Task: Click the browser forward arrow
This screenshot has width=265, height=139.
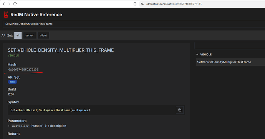Action: (x=9, y=4)
